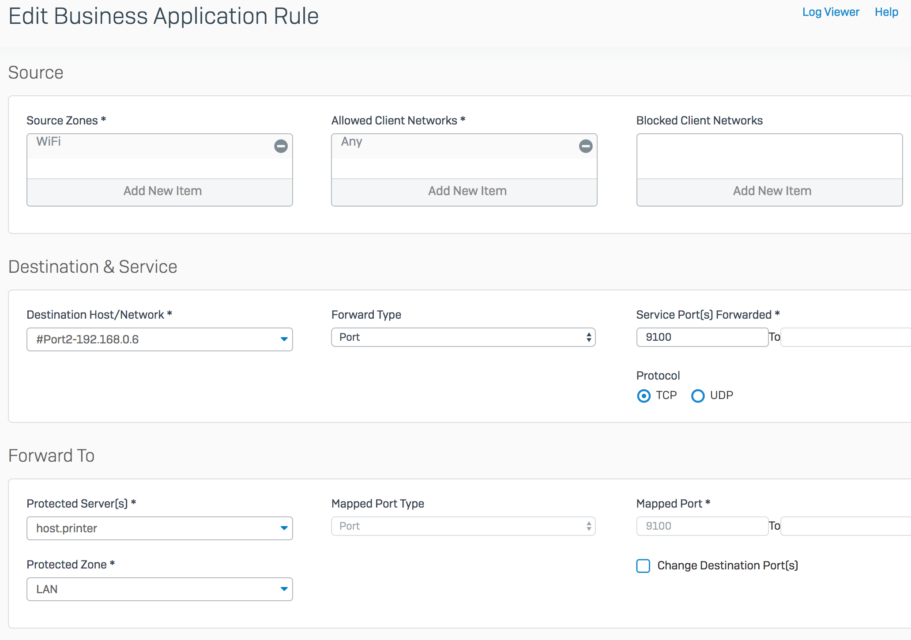Expand the Protected Zone LAN dropdown

160,589
